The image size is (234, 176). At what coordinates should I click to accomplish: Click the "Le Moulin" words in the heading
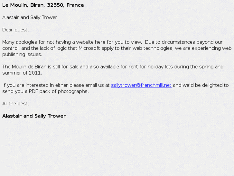14,5
